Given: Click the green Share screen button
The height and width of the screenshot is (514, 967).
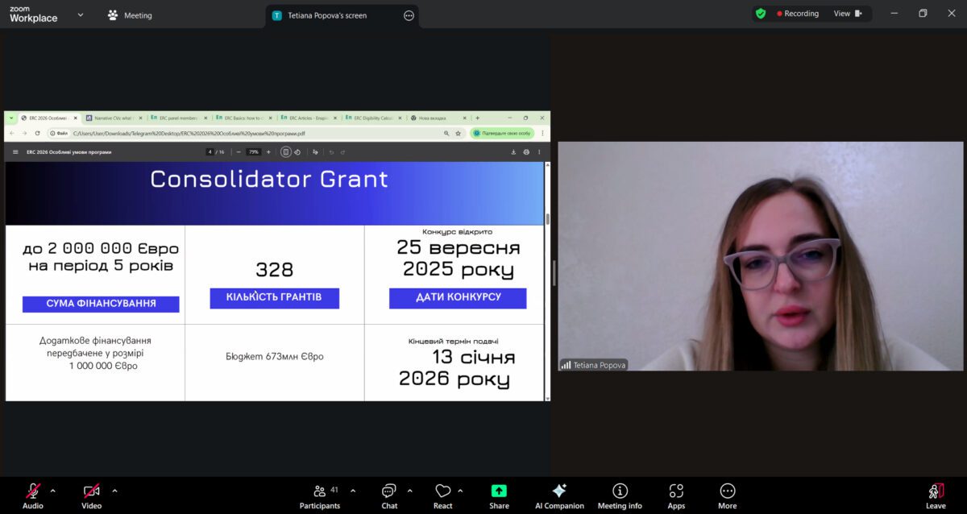Looking at the screenshot, I should [x=499, y=495].
